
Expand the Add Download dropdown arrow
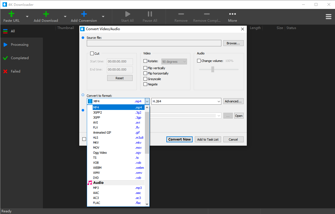coord(65,17)
